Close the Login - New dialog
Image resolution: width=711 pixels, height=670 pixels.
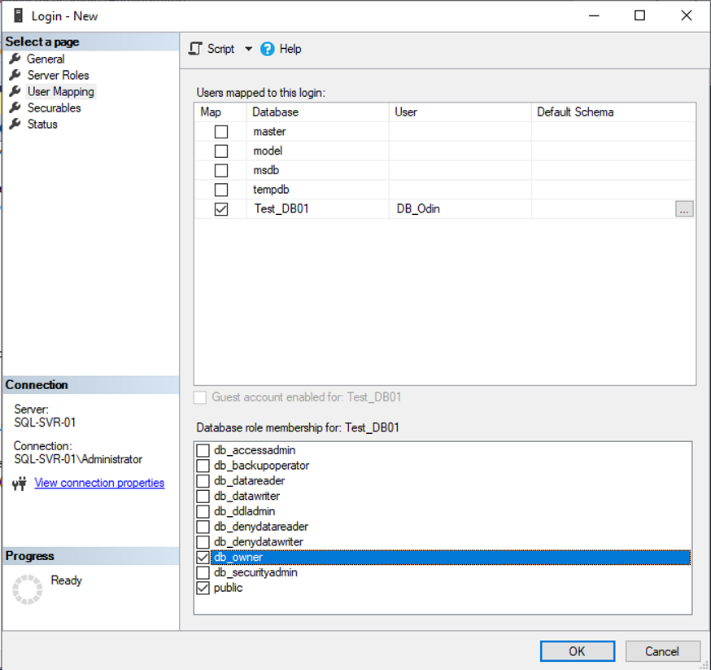click(x=687, y=15)
